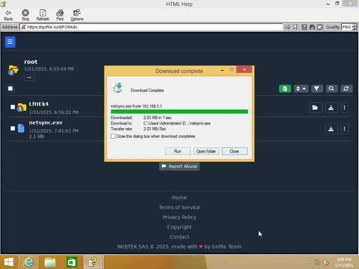The height and width of the screenshot is (269, 359).
Task: Launch Internet Explorer from the taskbar
Action: pos(28,262)
